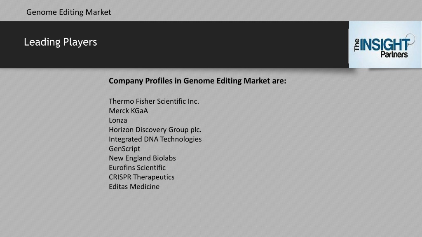Click CRISPR Therapeutics company name
The height and width of the screenshot is (237, 422).
142,177
